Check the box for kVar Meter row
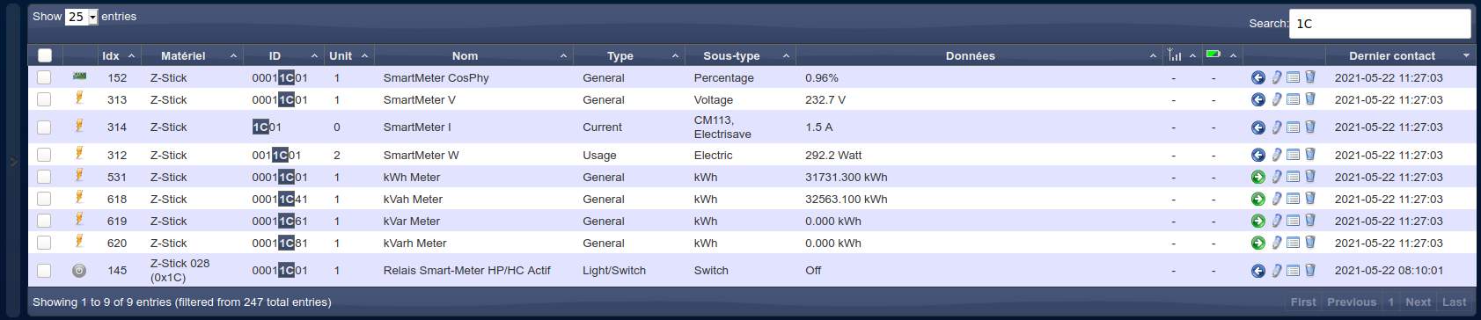The image size is (1481, 320). pyautogui.click(x=44, y=221)
